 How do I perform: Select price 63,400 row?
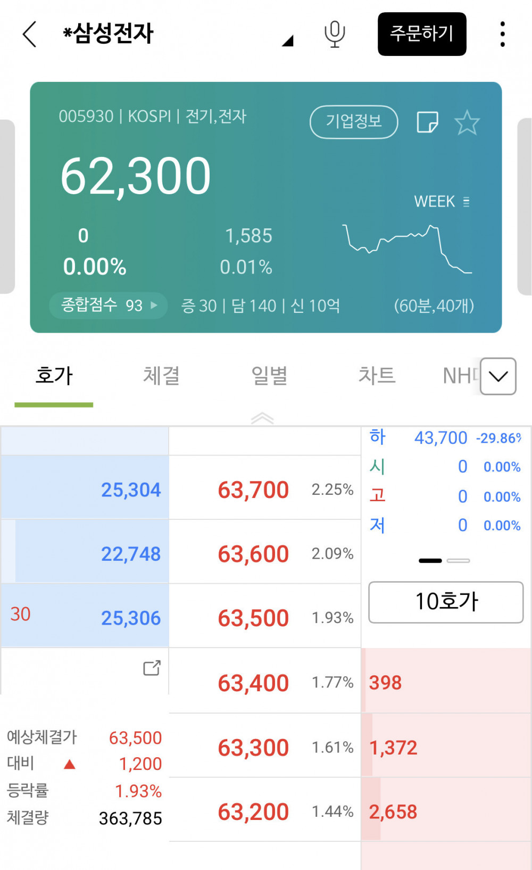(265, 681)
